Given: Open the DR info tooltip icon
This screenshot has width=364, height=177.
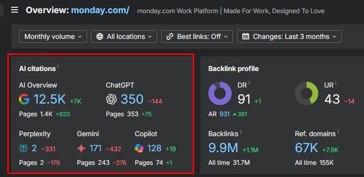Looking at the screenshot, I should 249,83.
